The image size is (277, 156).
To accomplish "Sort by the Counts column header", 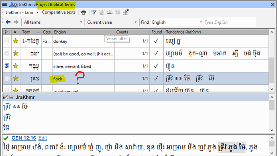I will coord(132,32).
